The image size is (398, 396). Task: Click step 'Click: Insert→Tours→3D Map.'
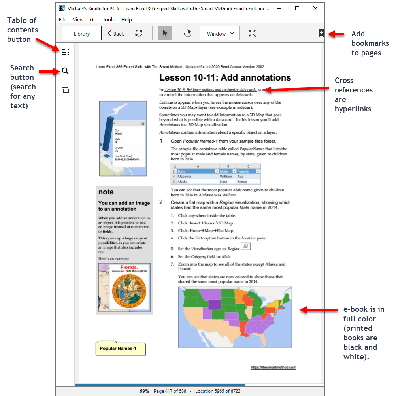coord(206,223)
